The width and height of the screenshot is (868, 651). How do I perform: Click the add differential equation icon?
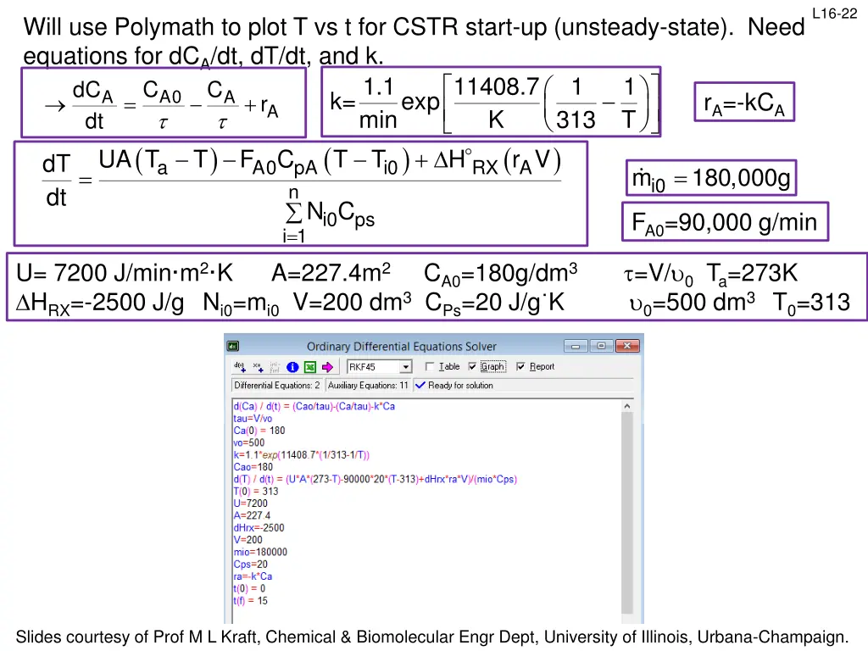[240, 366]
